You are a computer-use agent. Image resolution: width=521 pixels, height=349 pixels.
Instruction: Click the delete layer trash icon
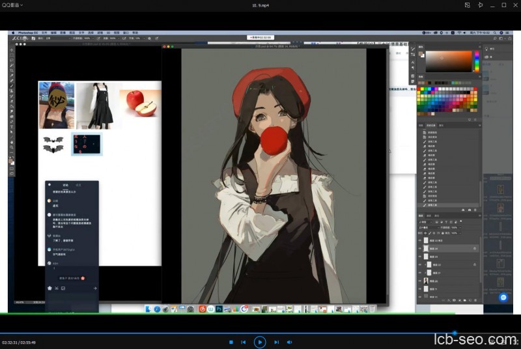475,300
